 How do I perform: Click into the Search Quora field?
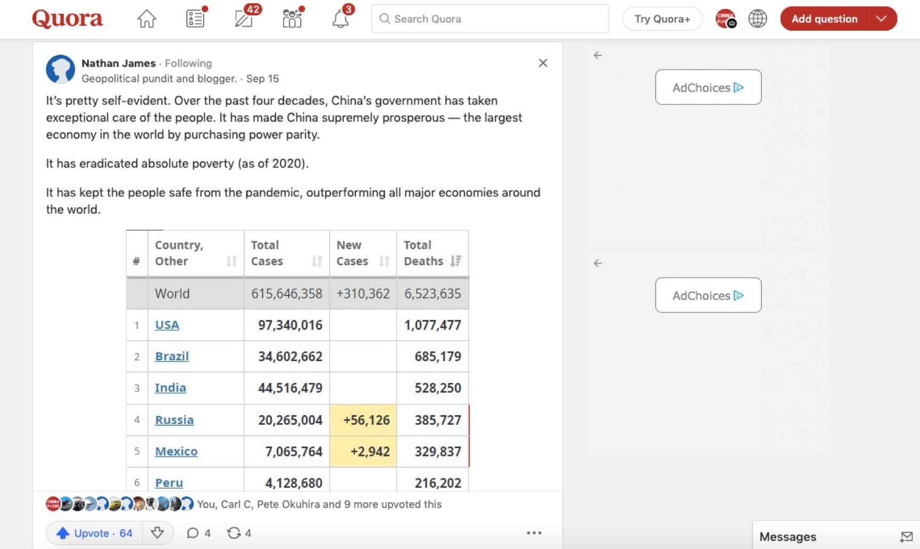click(x=490, y=19)
